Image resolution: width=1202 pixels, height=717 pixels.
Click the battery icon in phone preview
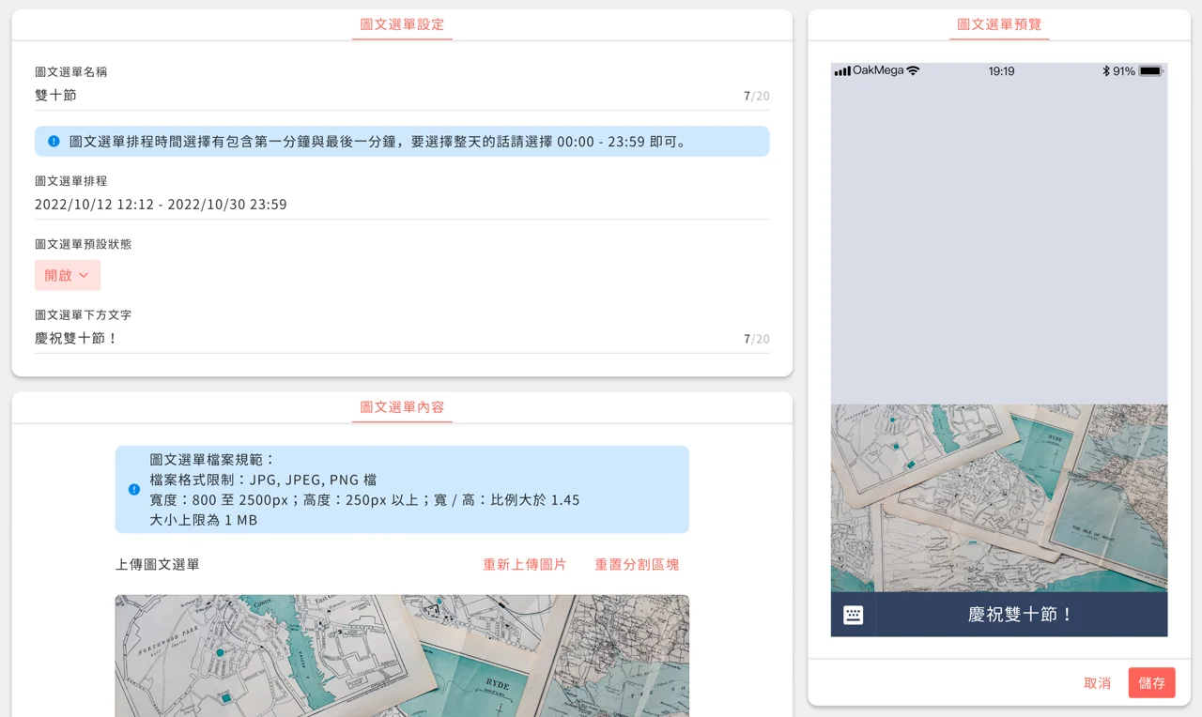[x=1151, y=71]
